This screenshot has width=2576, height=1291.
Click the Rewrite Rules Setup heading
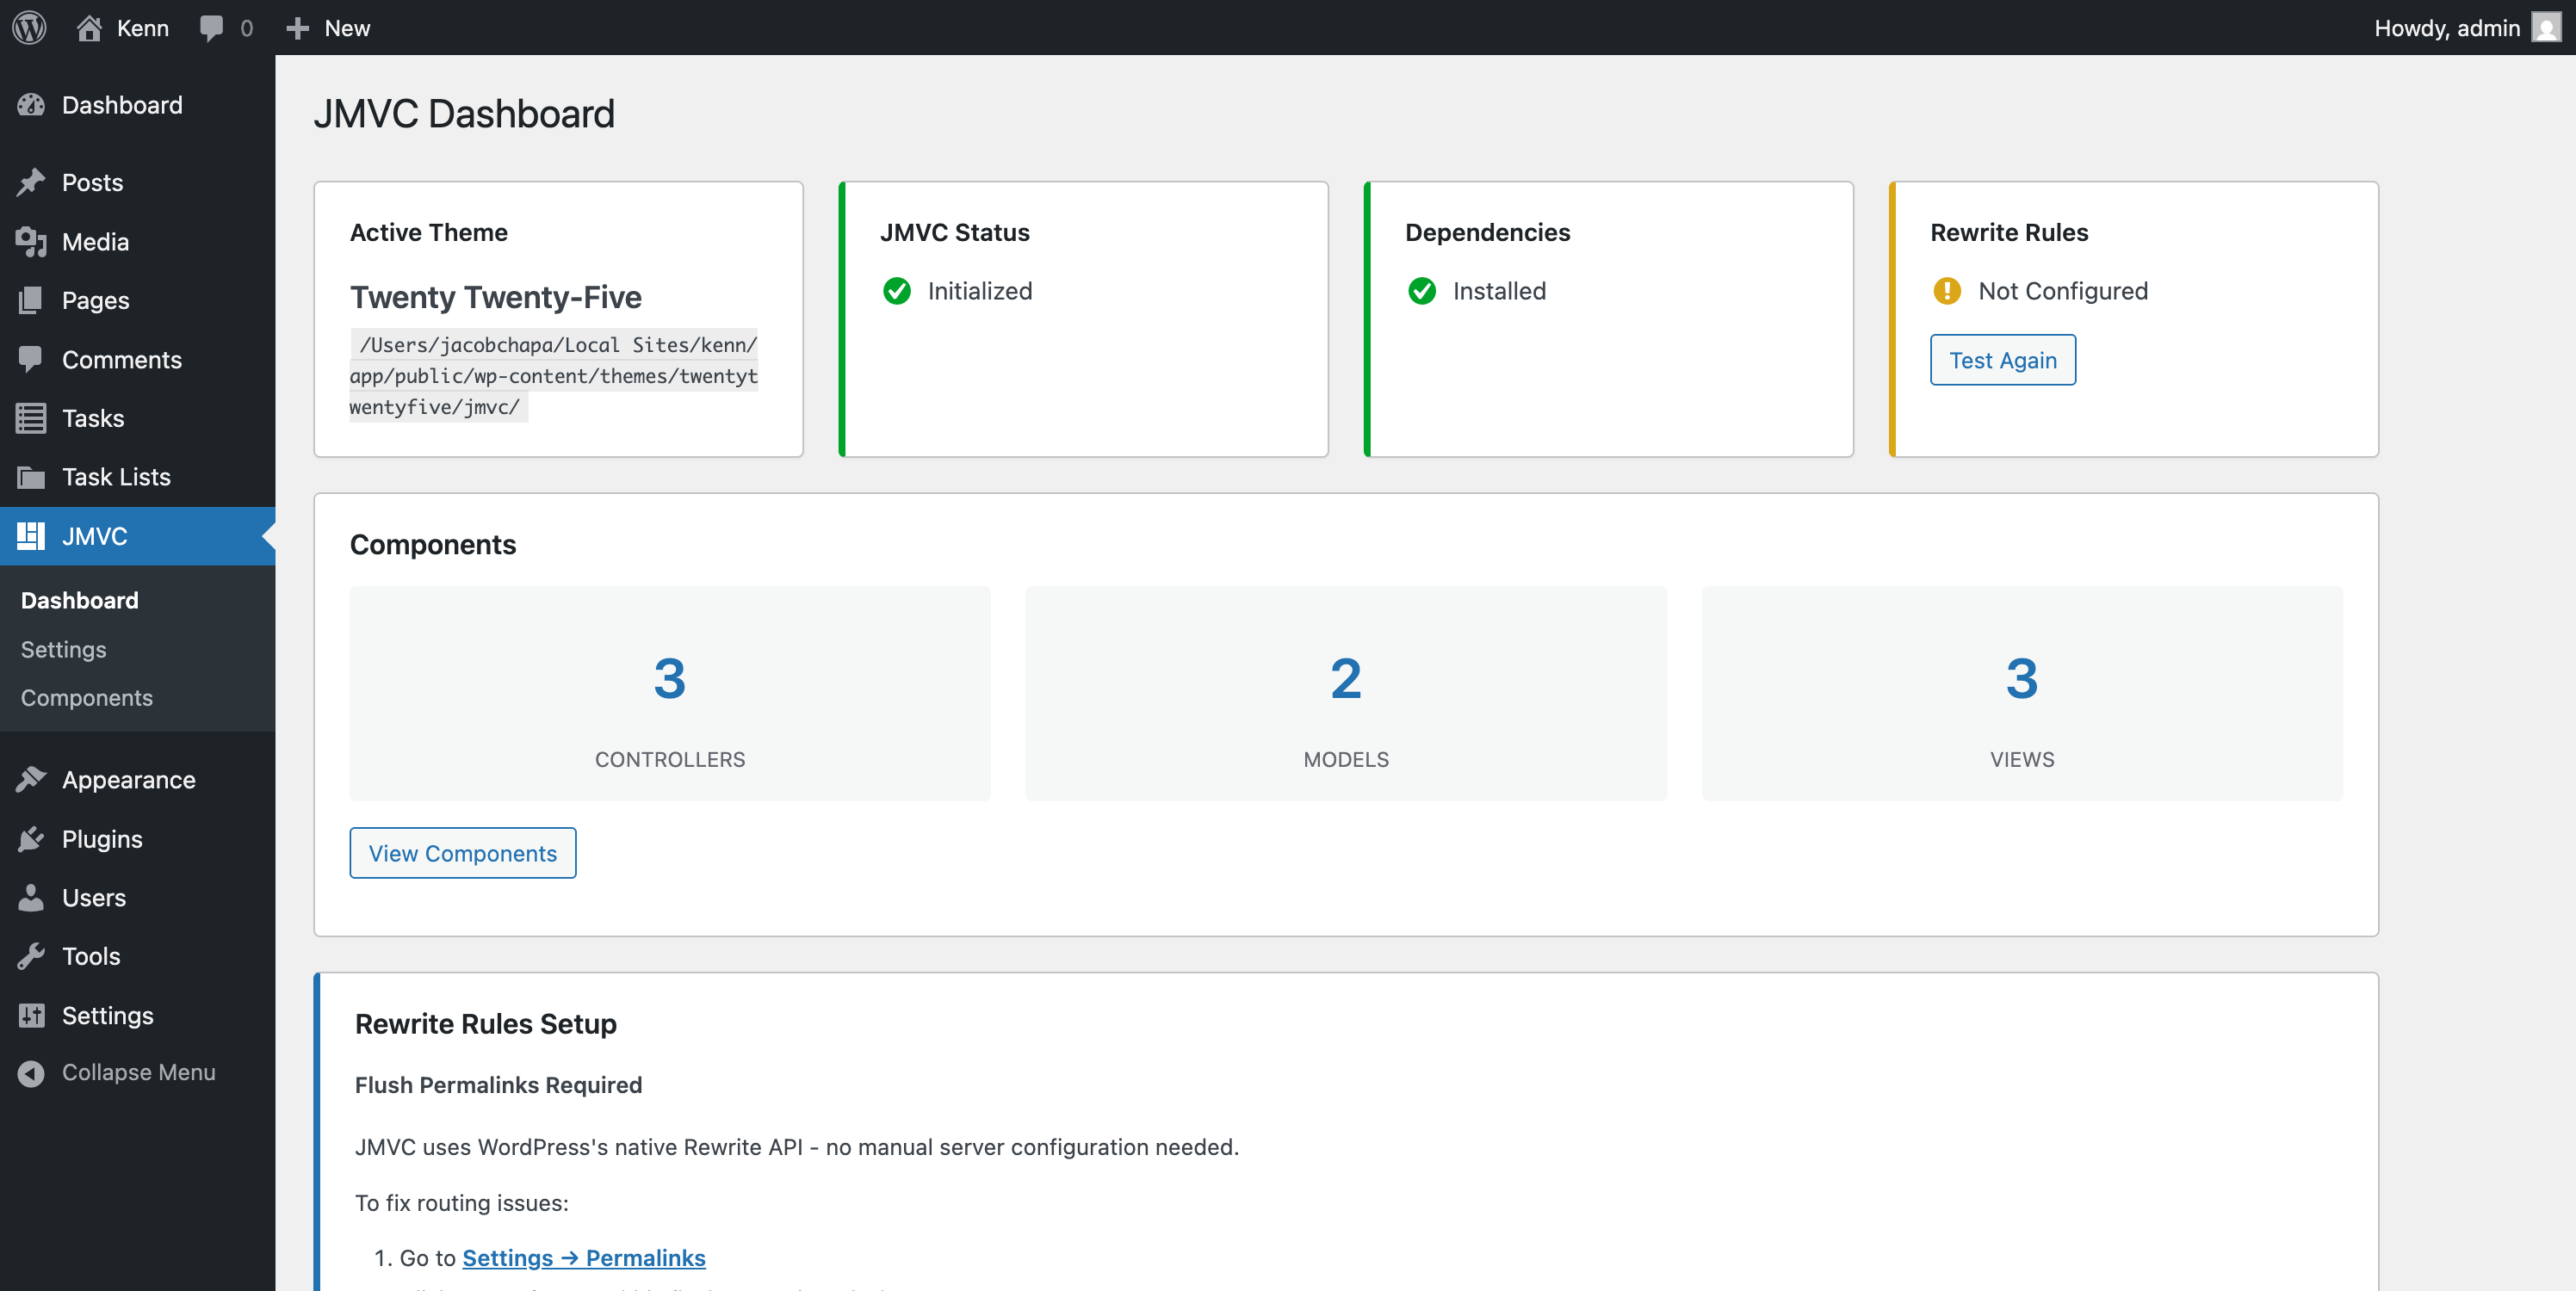click(486, 1023)
